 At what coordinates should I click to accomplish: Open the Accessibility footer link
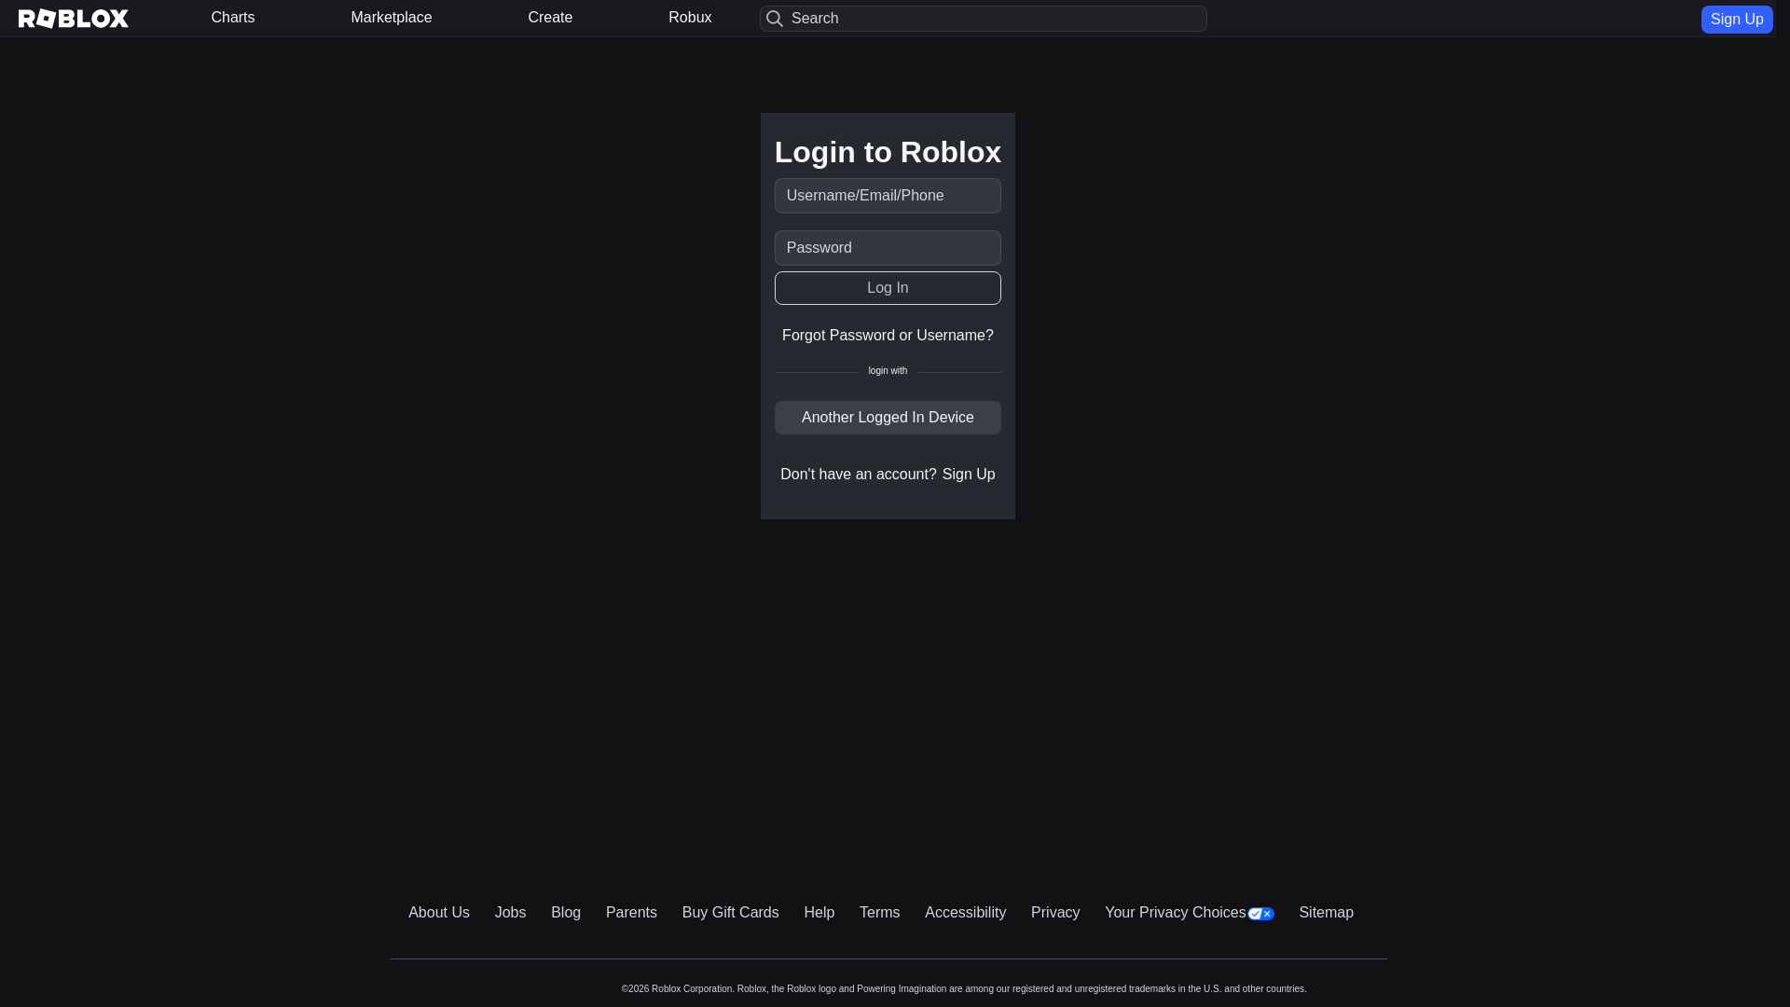(x=965, y=913)
